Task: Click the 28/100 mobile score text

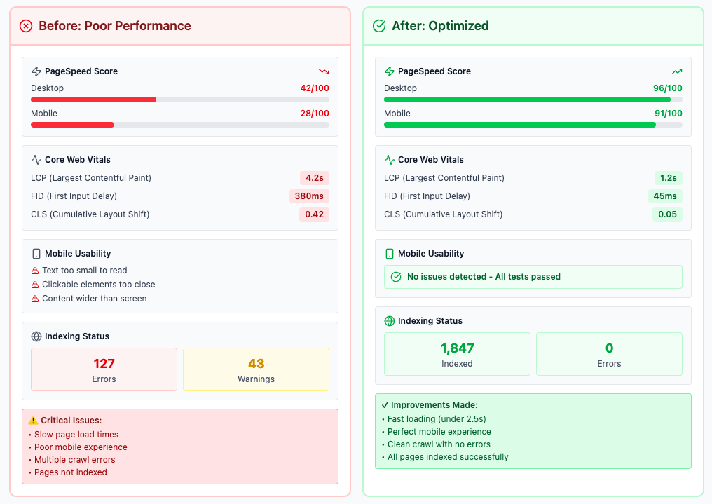Action: 315,114
